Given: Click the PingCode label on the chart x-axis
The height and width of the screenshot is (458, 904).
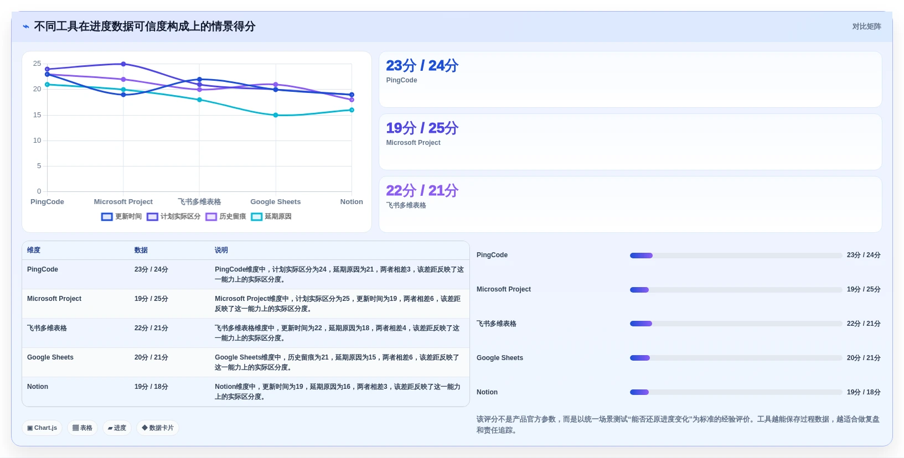Looking at the screenshot, I should (x=47, y=202).
